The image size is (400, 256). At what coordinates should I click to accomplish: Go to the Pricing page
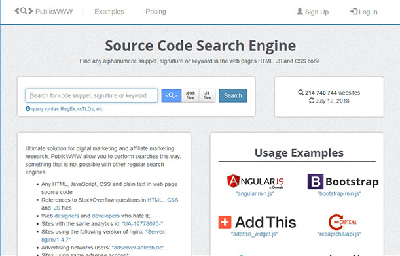click(x=156, y=12)
